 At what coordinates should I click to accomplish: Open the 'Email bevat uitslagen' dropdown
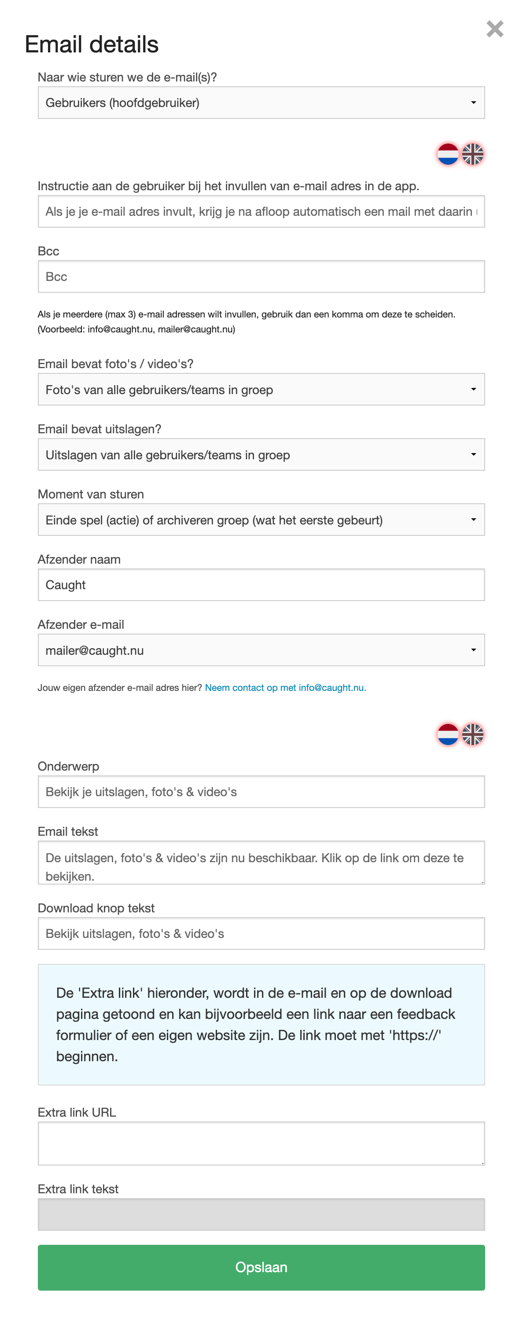tap(261, 454)
